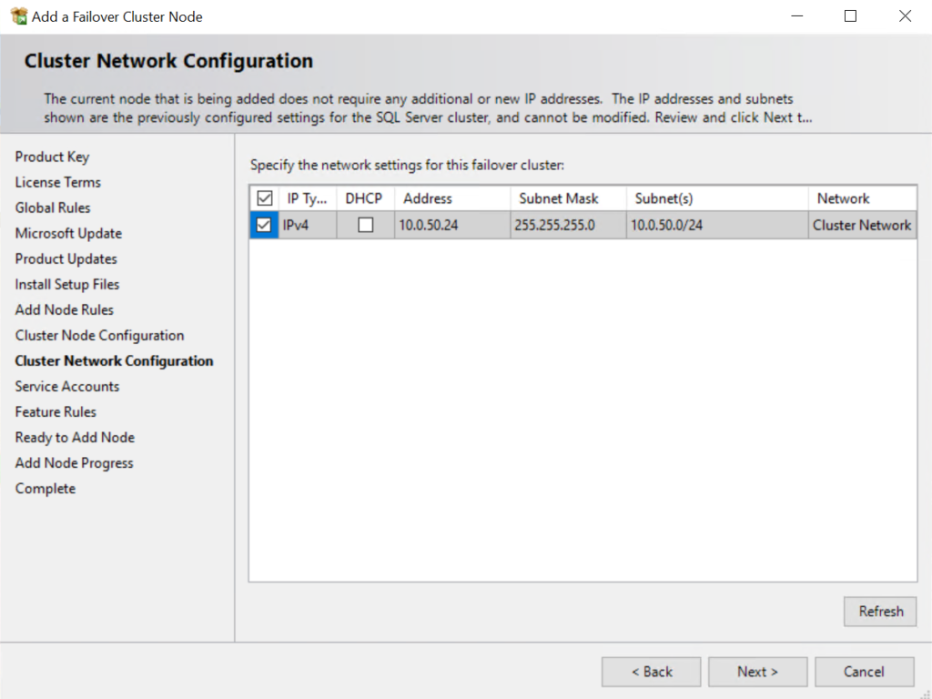Select the Cluster Network cell
Screen dimensions: 932x699
(861, 224)
